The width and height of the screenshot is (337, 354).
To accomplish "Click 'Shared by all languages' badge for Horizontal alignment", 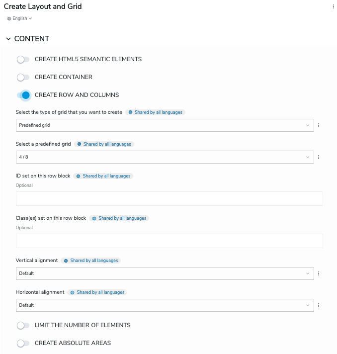I will point(97,292).
